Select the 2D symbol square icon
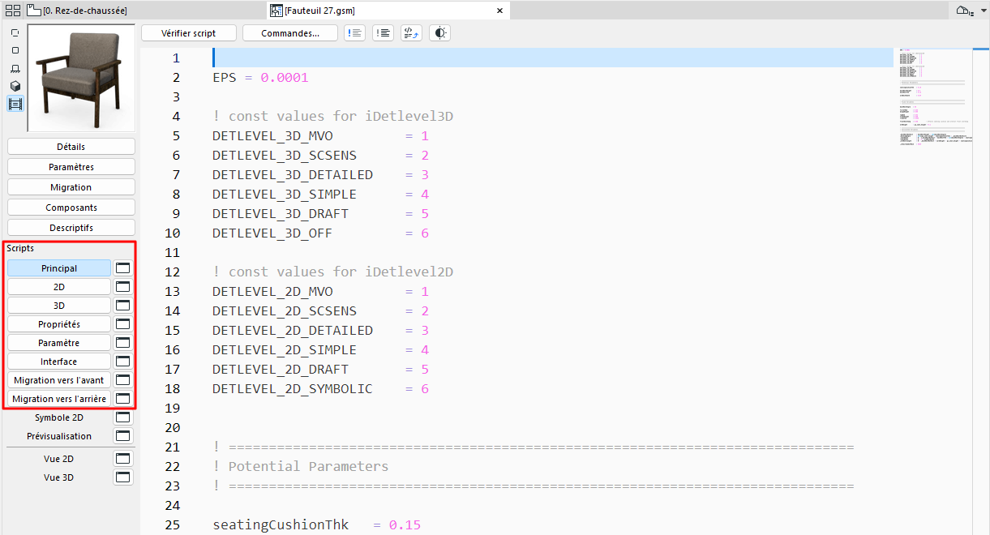 pos(14,50)
